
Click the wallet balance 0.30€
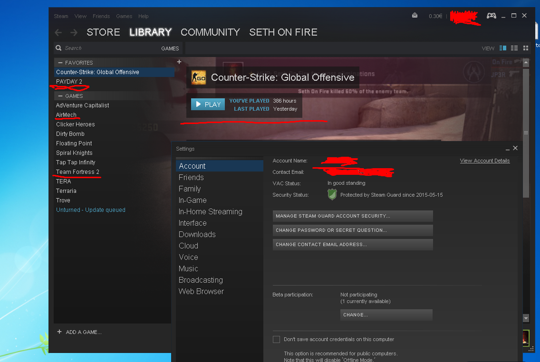coord(435,16)
